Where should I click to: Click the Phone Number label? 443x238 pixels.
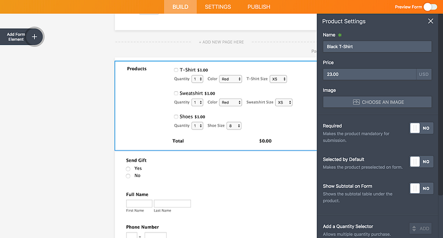(x=142, y=227)
